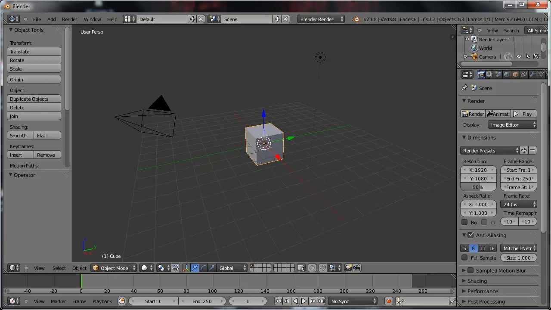Open the 24 fps frame rate dropdown

[519, 204]
